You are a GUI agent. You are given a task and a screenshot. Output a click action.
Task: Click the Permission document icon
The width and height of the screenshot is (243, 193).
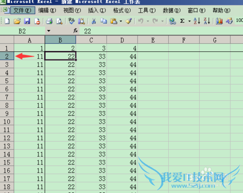coord(37,21)
